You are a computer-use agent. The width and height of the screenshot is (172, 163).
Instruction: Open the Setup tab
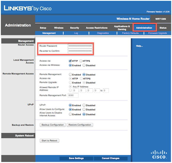tap(43, 28)
